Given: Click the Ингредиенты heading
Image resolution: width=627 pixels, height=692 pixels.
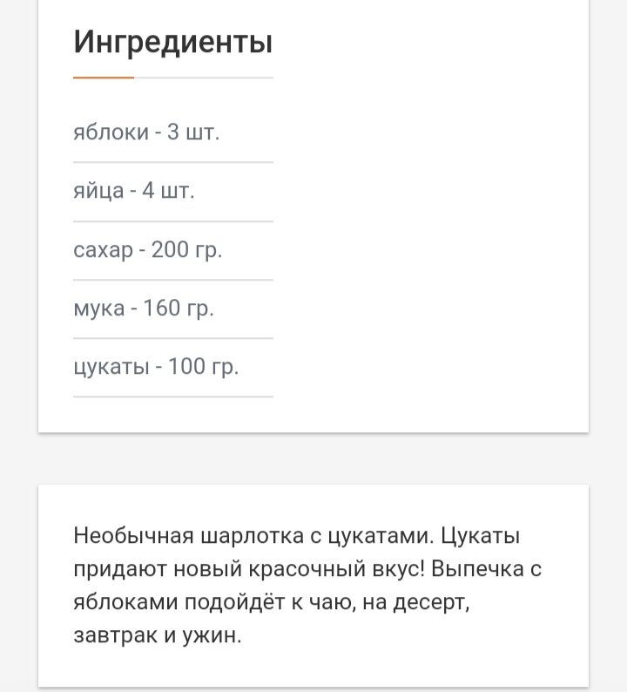Looking at the screenshot, I should [x=172, y=43].
